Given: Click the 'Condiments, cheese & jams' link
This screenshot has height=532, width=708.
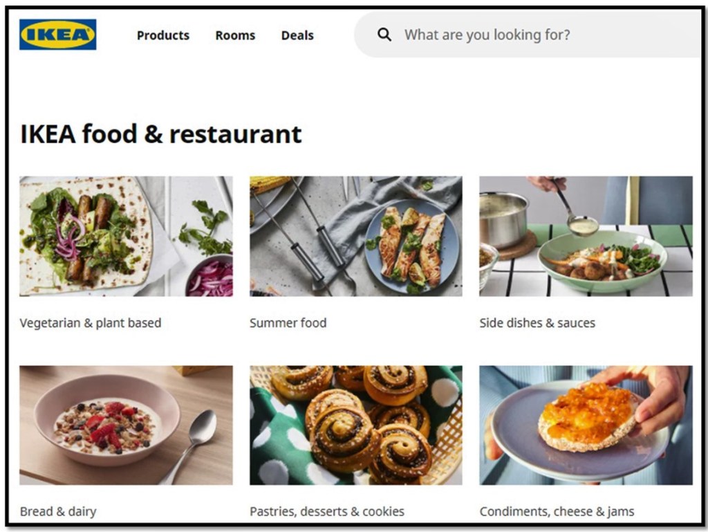Looking at the screenshot, I should pyautogui.click(x=557, y=512).
